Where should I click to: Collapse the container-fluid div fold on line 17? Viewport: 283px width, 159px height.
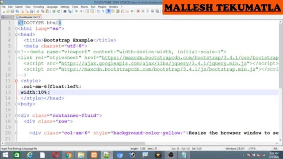16,116
